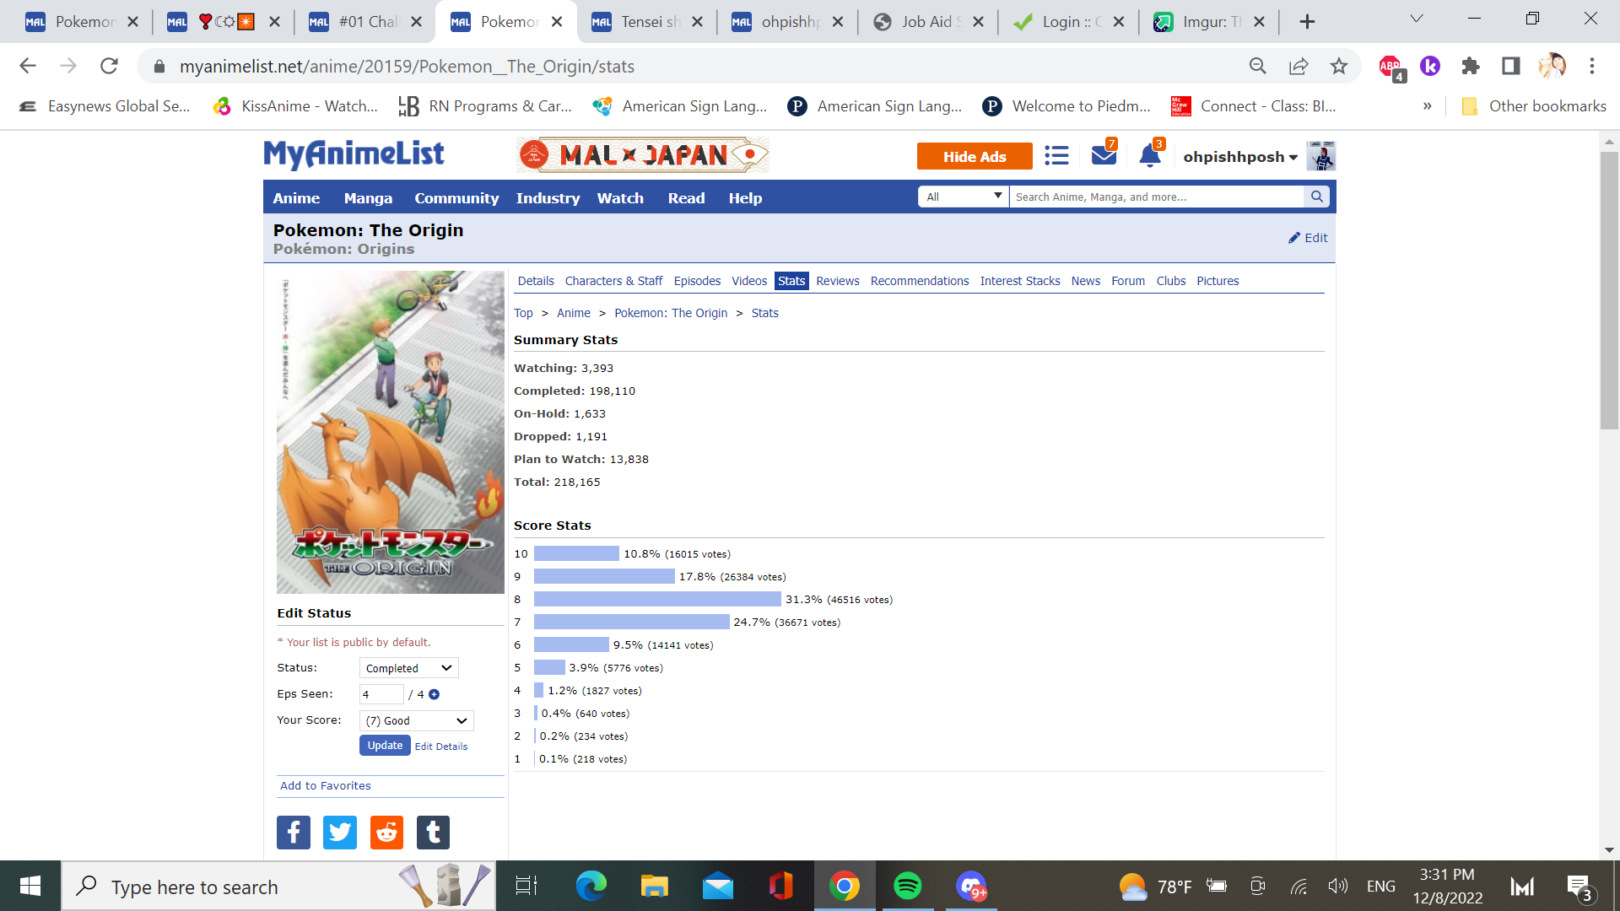
Task: Click the MAL x JAPAN banner
Action: (x=643, y=155)
